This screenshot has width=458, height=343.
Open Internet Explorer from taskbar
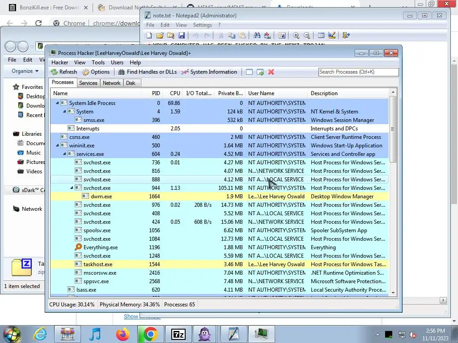click(x=40, y=334)
